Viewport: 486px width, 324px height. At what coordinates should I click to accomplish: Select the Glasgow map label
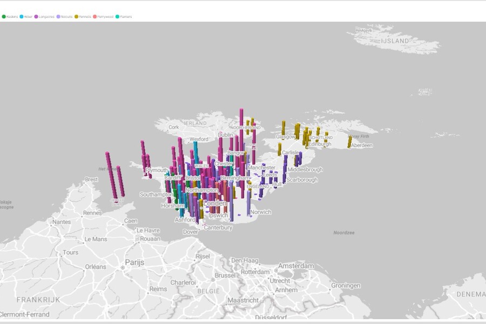pyautogui.click(x=286, y=137)
